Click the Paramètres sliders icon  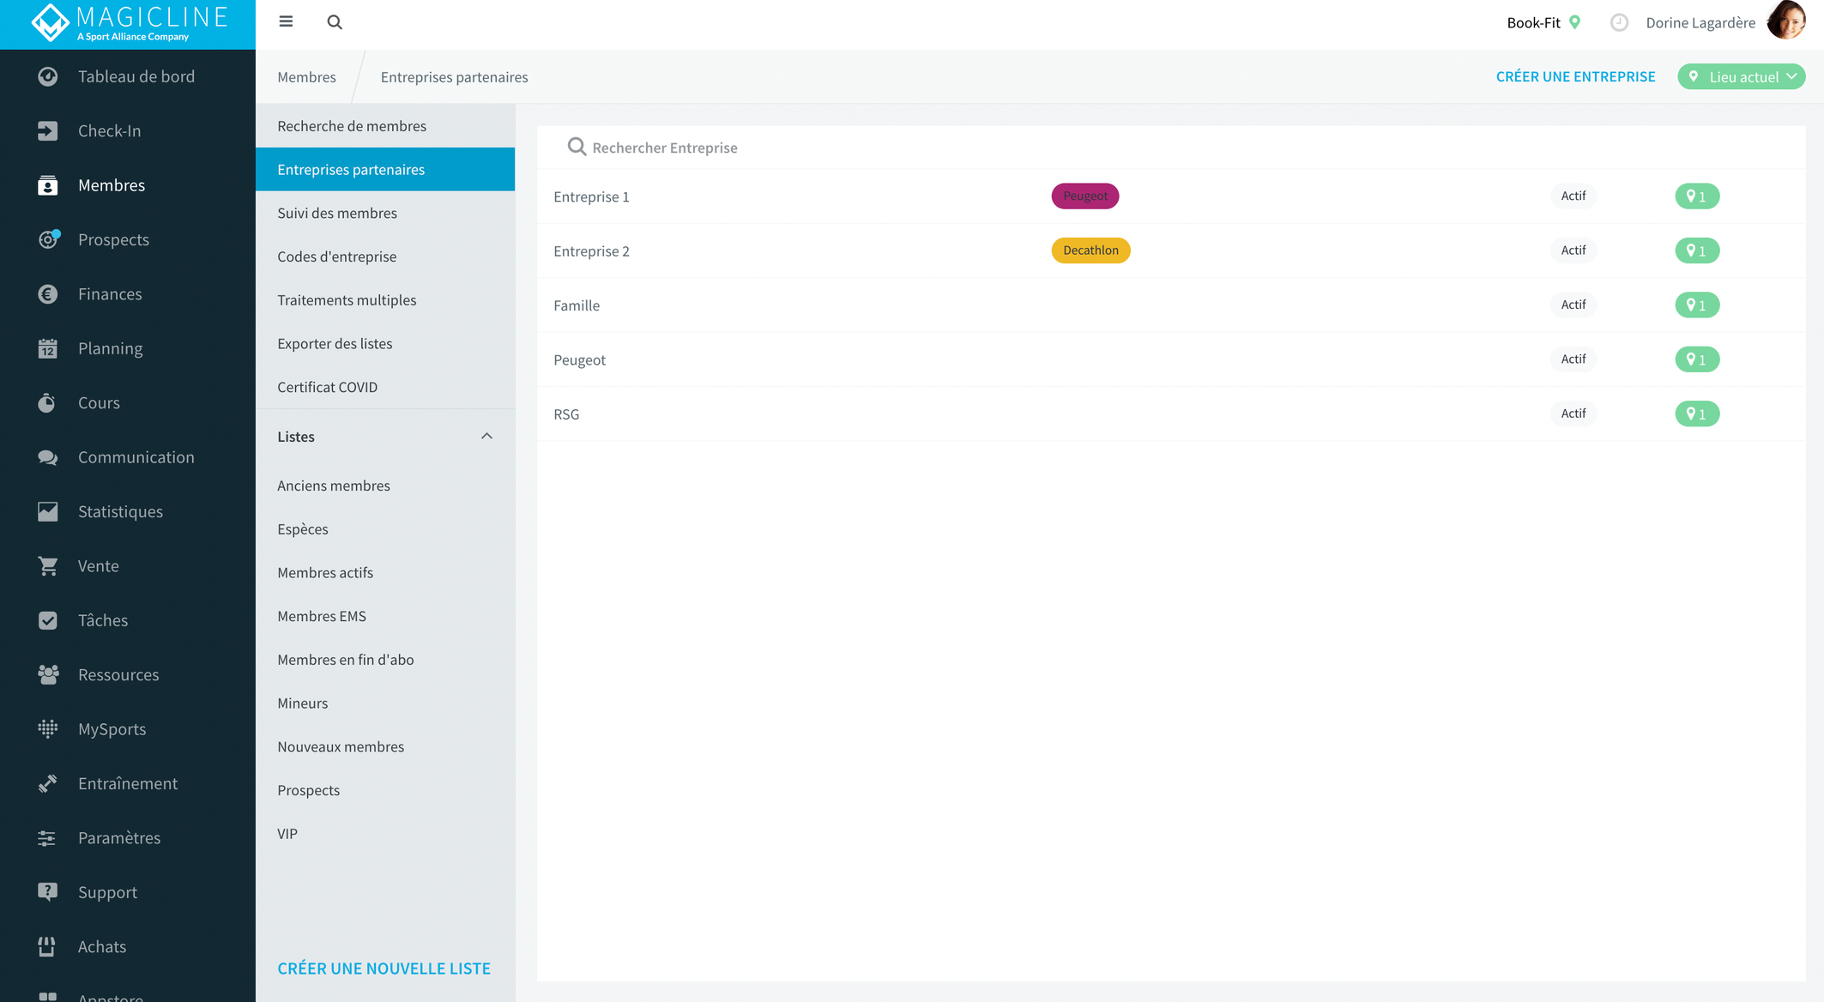(x=48, y=838)
